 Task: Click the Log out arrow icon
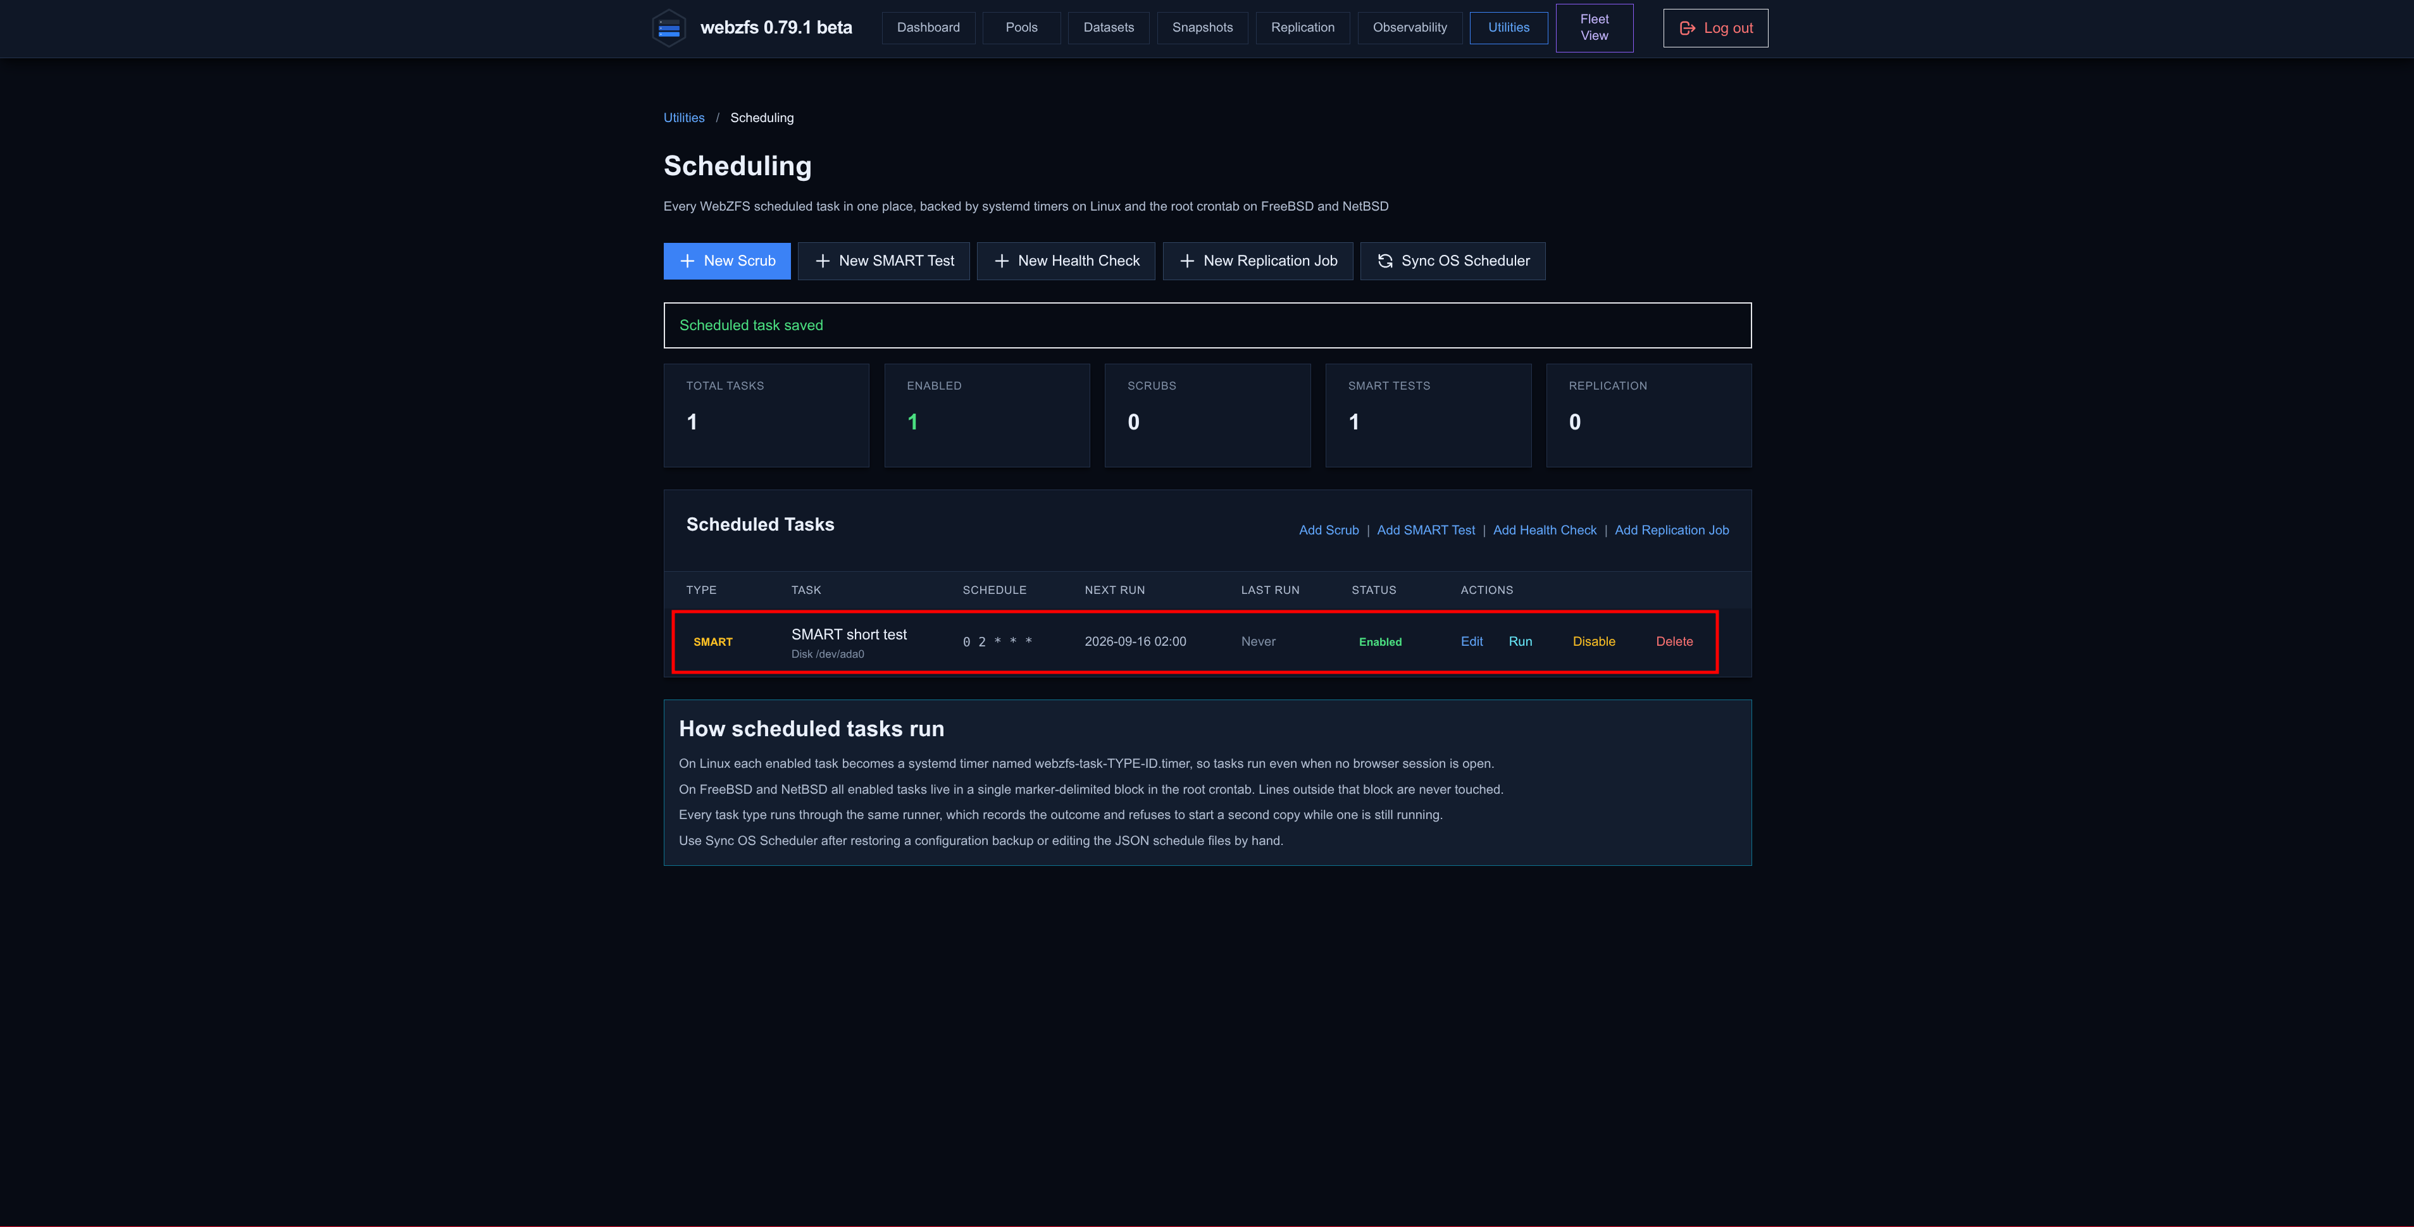pyautogui.click(x=1687, y=28)
